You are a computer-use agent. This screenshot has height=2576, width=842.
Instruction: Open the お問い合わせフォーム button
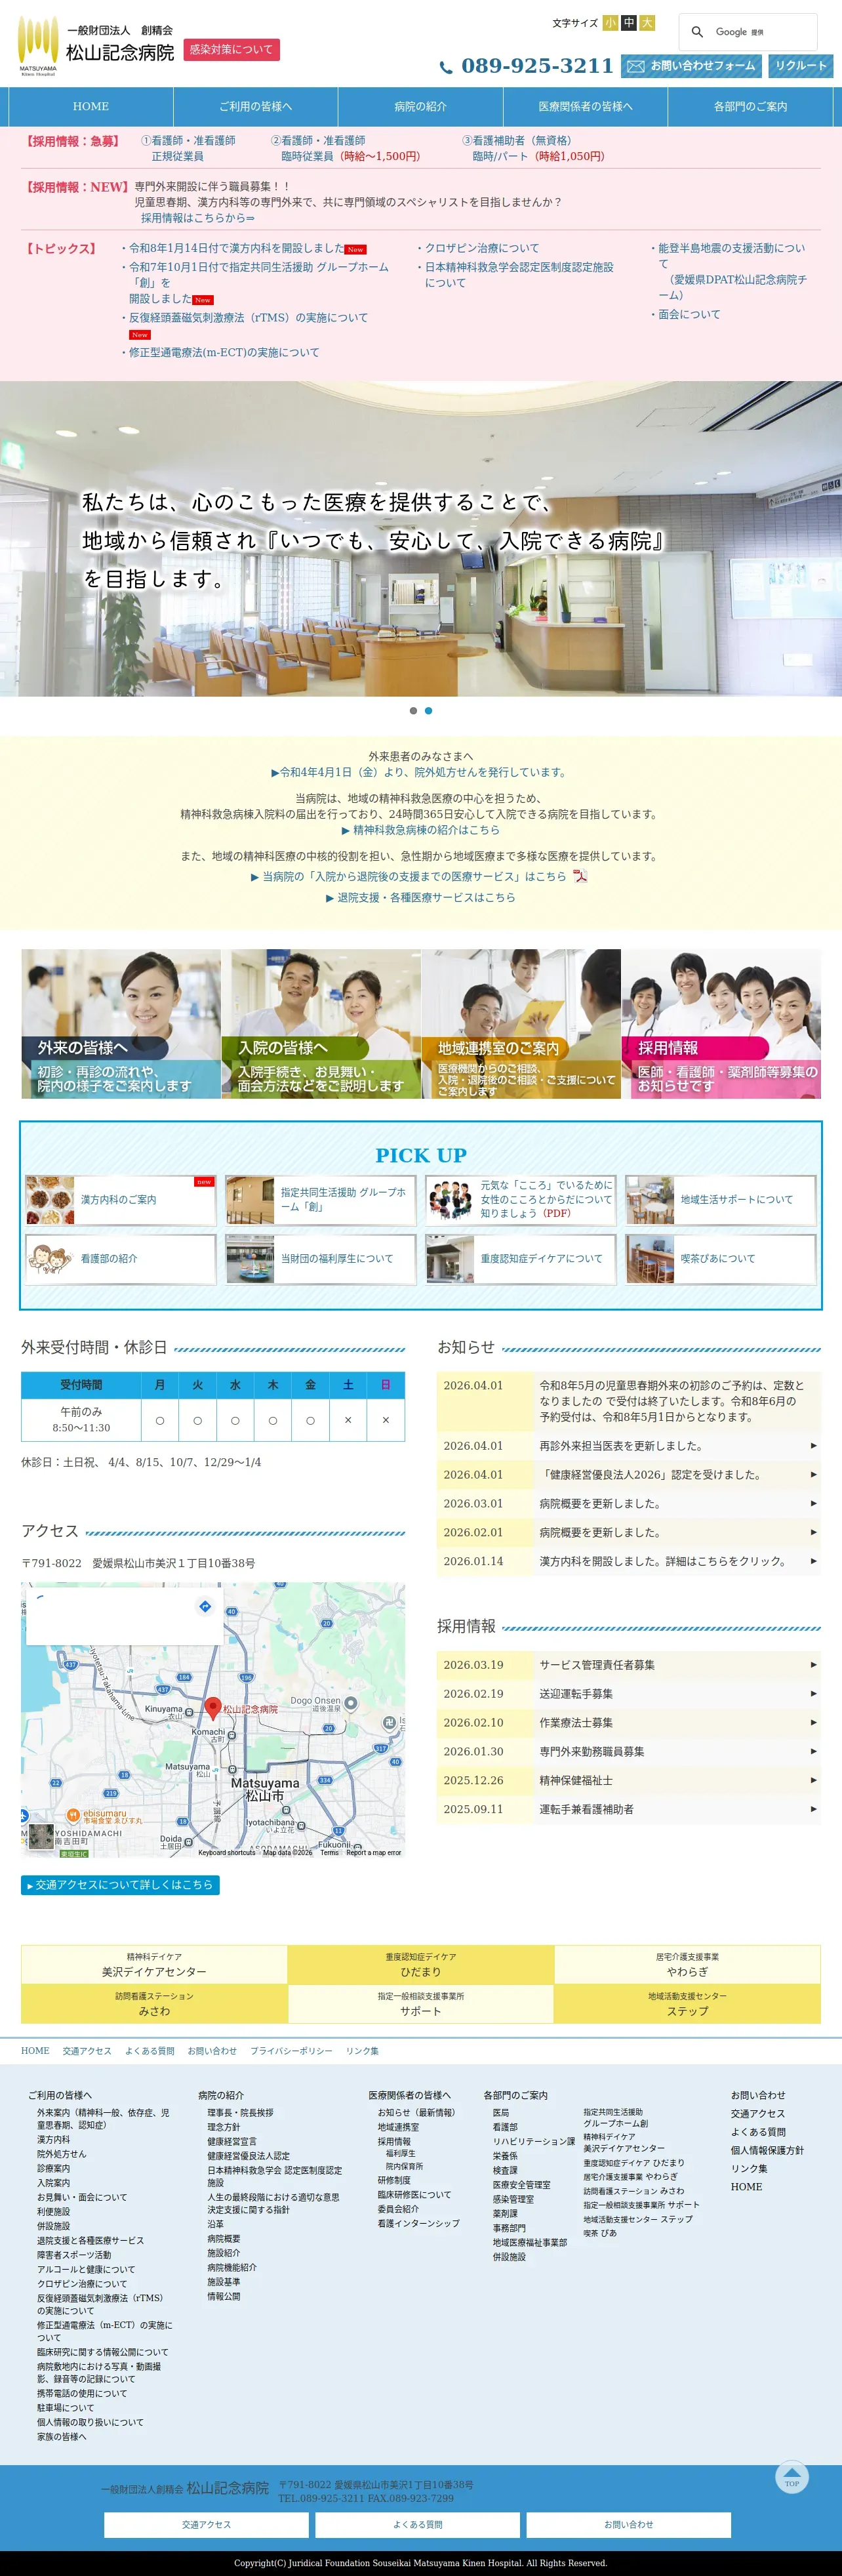click(691, 66)
